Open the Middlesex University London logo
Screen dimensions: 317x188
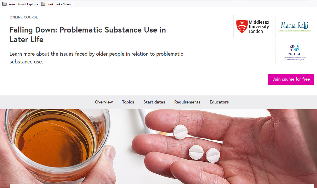253,27
